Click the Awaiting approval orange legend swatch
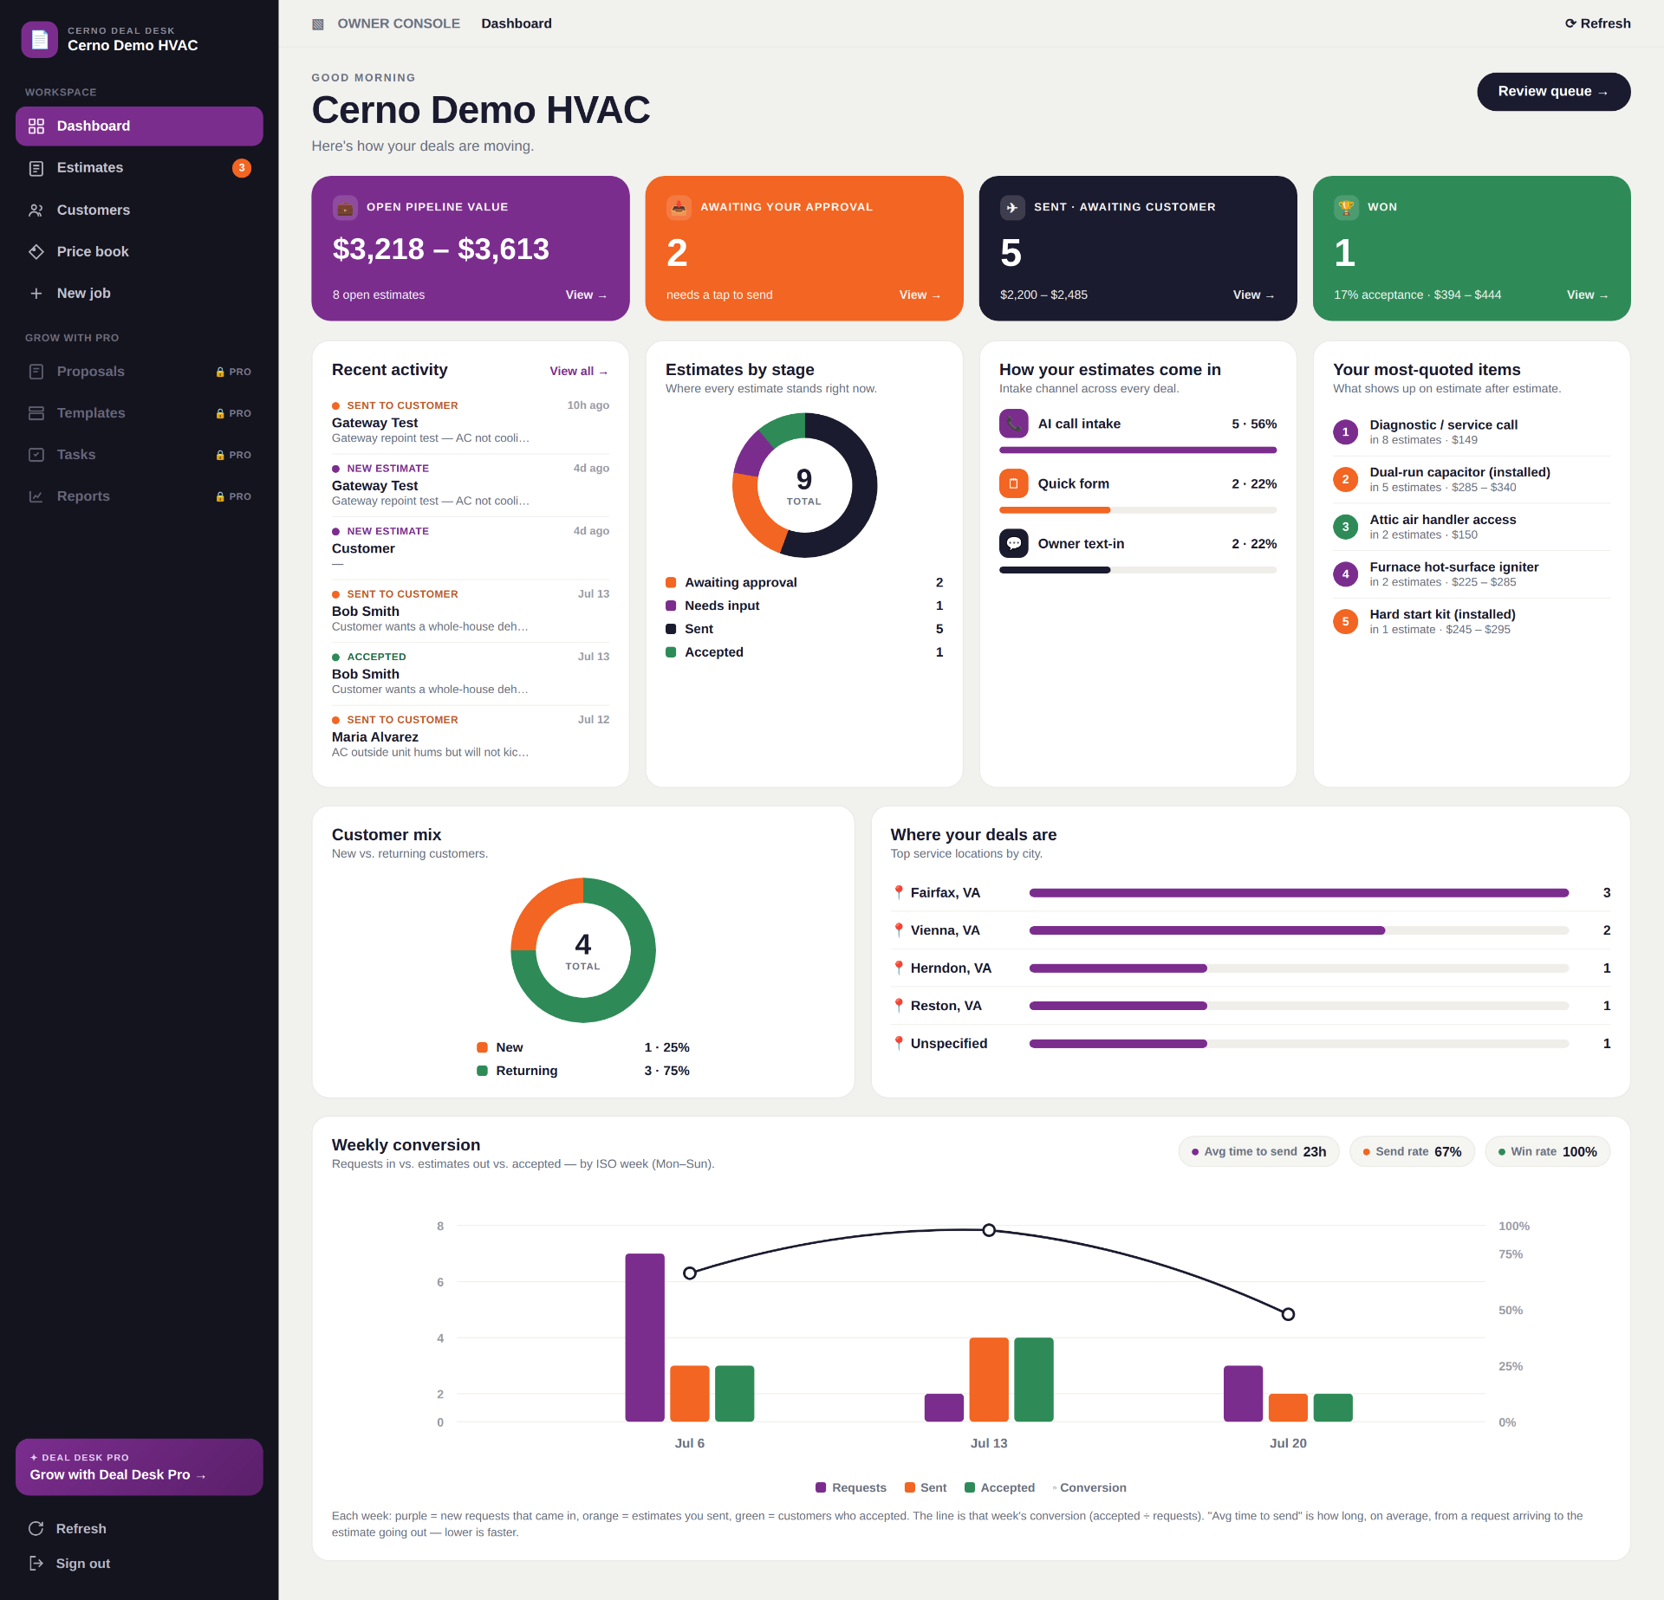Image resolution: width=1664 pixels, height=1600 pixels. coord(671,582)
